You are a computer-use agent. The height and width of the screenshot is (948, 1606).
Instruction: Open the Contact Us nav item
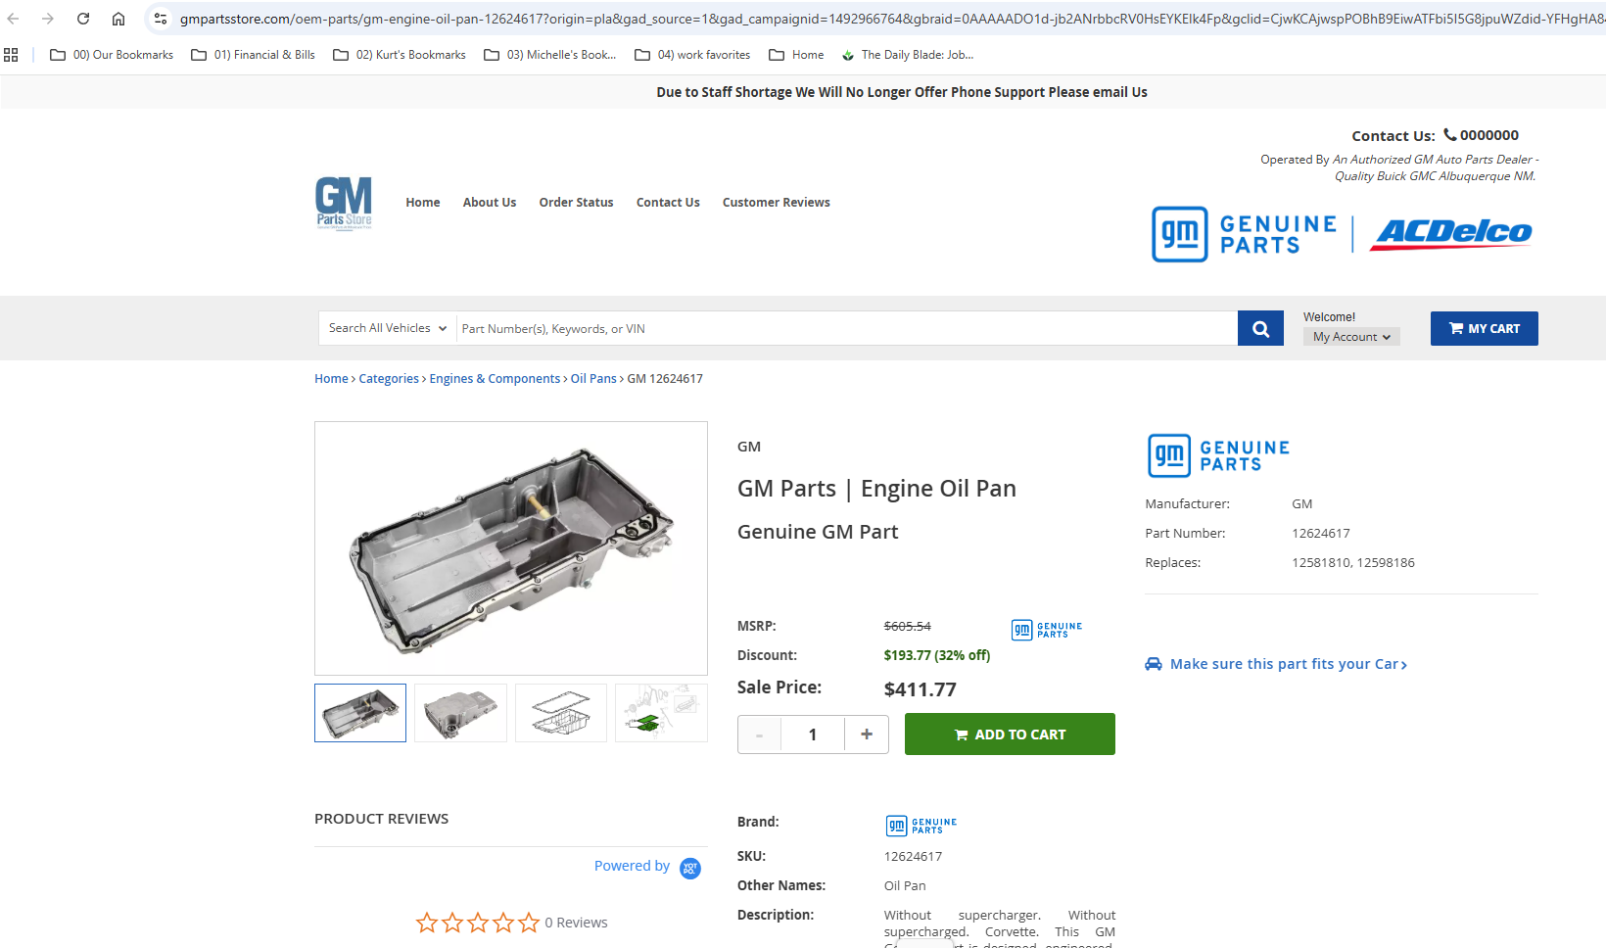(668, 203)
